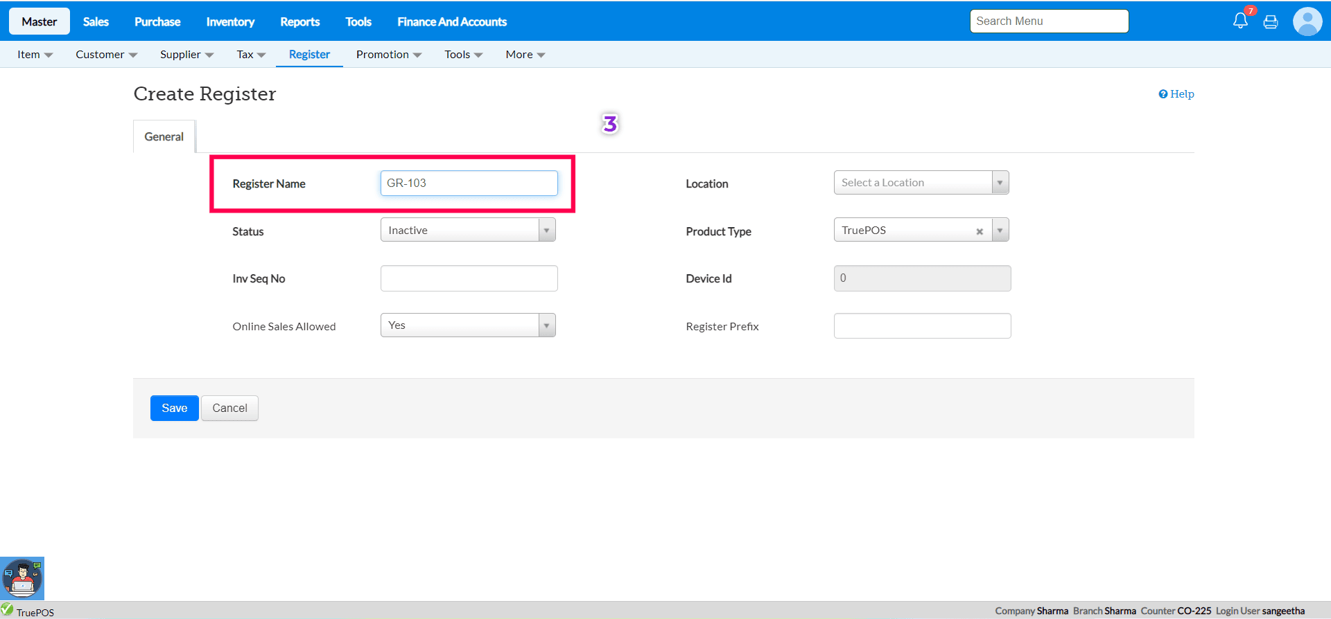
Task: Save the new register
Action: (175, 408)
